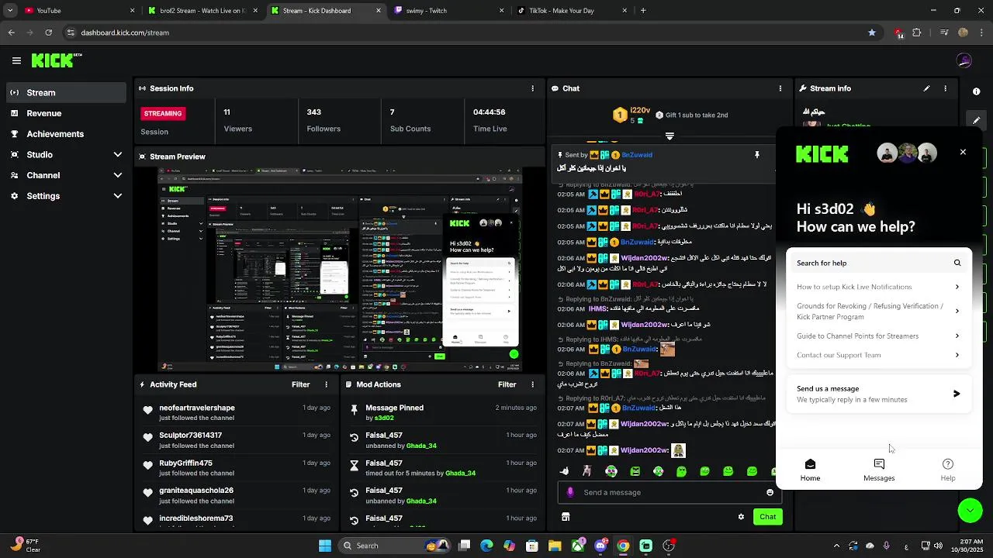Image resolution: width=993 pixels, height=558 pixels.
Task: Select Stream in the sidebar
Action: coord(66,92)
